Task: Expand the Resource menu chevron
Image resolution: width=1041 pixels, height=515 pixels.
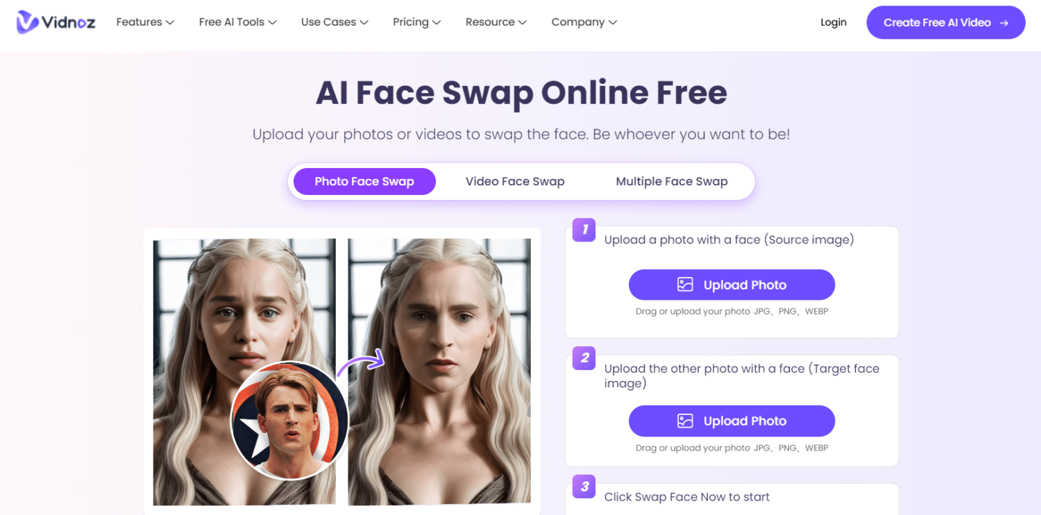Action: [523, 23]
